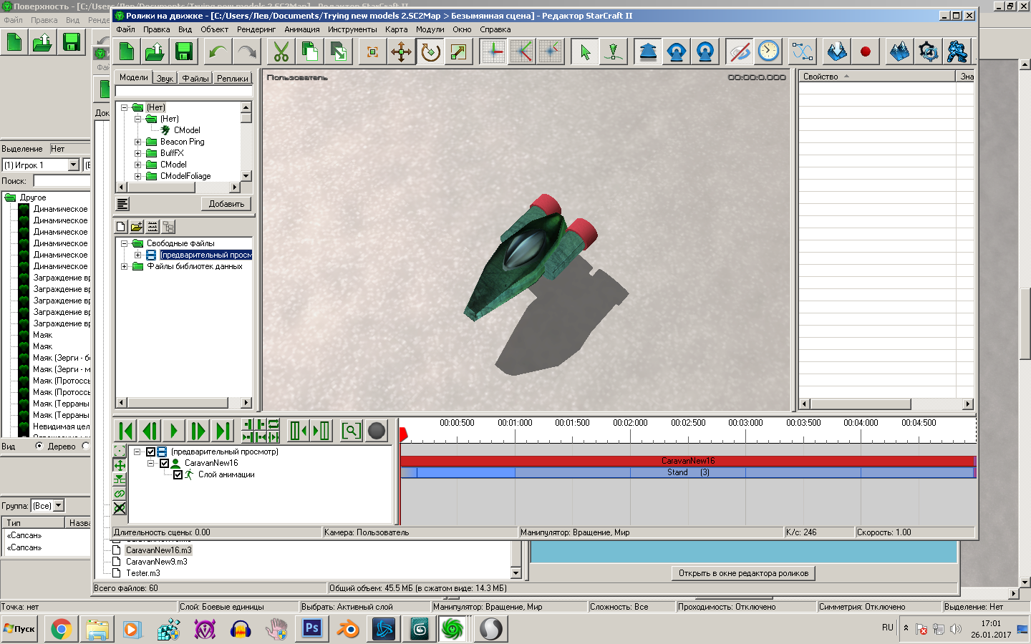Click the red timeline playhead marker
The image size is (1031, 644).
point(403,434)
